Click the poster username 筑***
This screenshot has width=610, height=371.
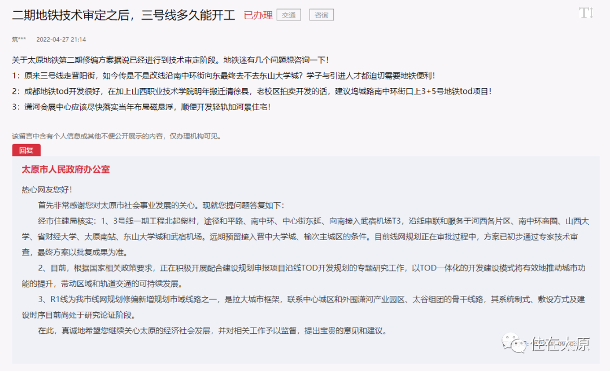(x=19, y=40)
